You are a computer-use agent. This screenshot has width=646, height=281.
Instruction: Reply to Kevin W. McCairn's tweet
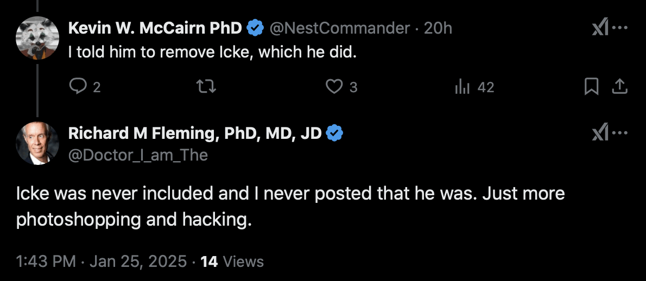(x=78, y=87)
